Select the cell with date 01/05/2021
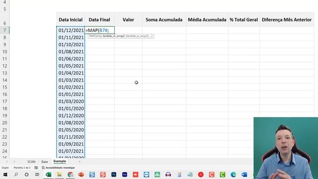This screenshot has width=318, height=179. 71,66
